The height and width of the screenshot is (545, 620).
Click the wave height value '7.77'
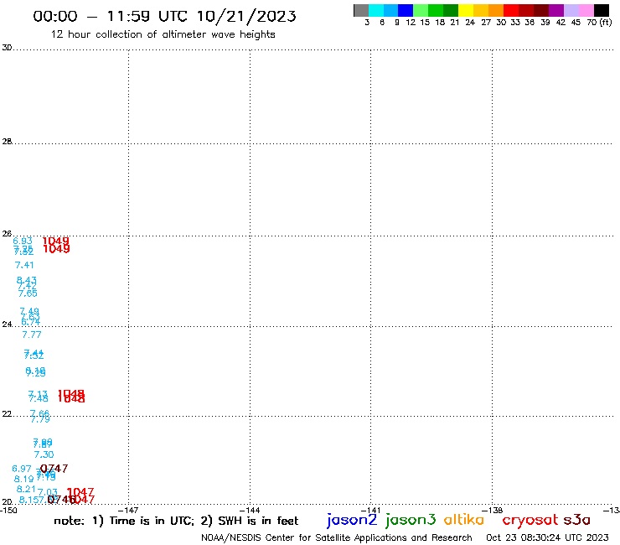(x=32, y=335)
